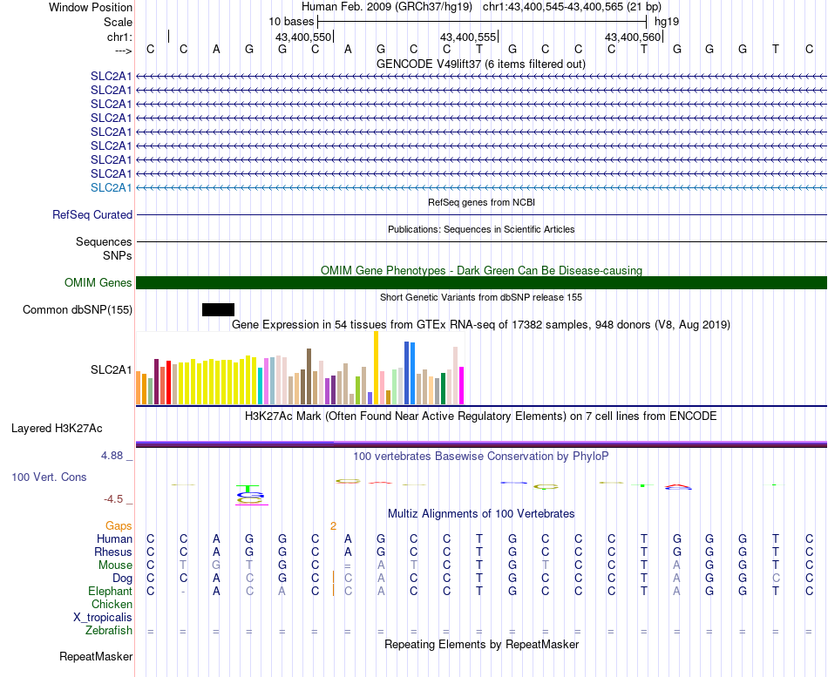This screenshot has height=677, width=828.
Task: Click the orange Gaps row label
Action: [x=119, y=526]
